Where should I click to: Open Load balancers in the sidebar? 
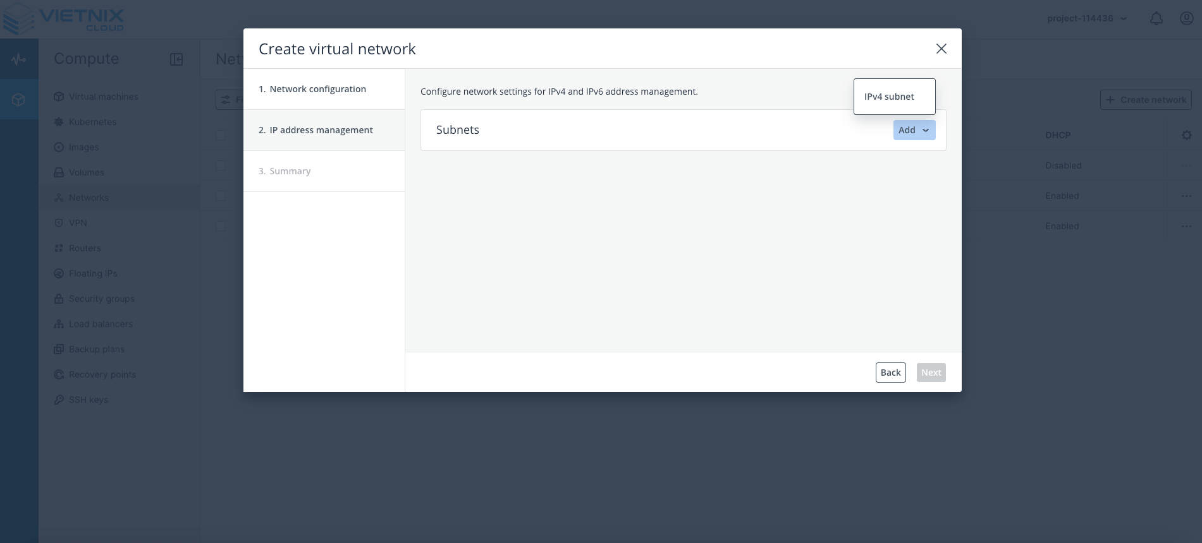point(119,324)
